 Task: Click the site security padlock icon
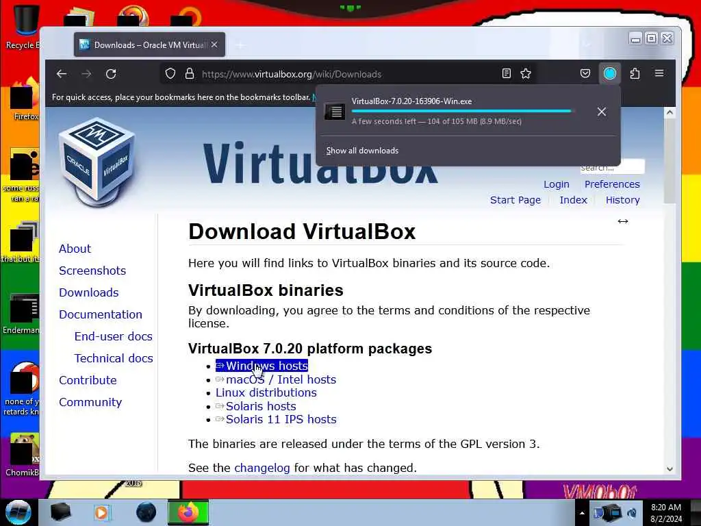190,74
